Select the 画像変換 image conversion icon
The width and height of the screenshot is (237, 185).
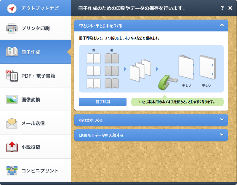12,99
